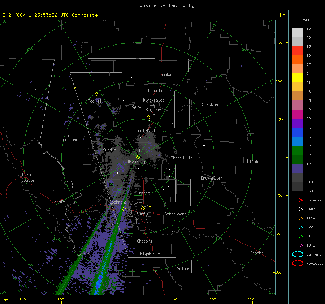Select the magenta 18TS arrow symbol
This screenshot has width=325, height=304.
298,245
